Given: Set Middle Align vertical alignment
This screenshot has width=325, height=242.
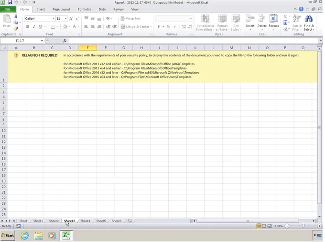Looking at the screenshot, I should click(93, 19).
